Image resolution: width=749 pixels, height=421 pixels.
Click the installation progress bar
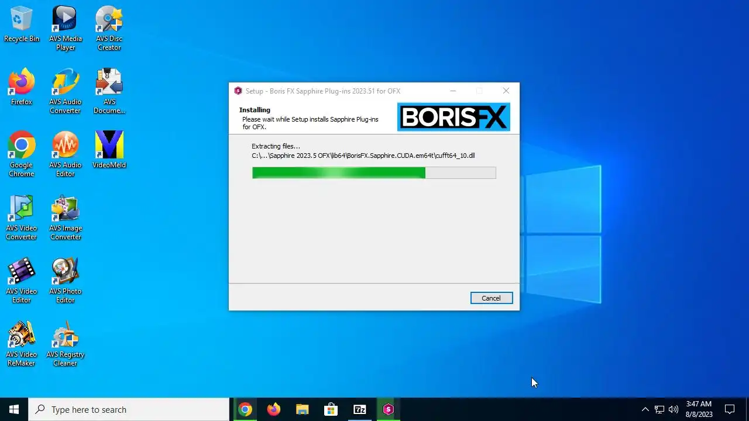pos(374,172)
